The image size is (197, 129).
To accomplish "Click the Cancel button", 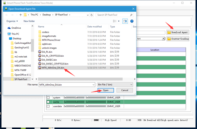I will [124, 90].
